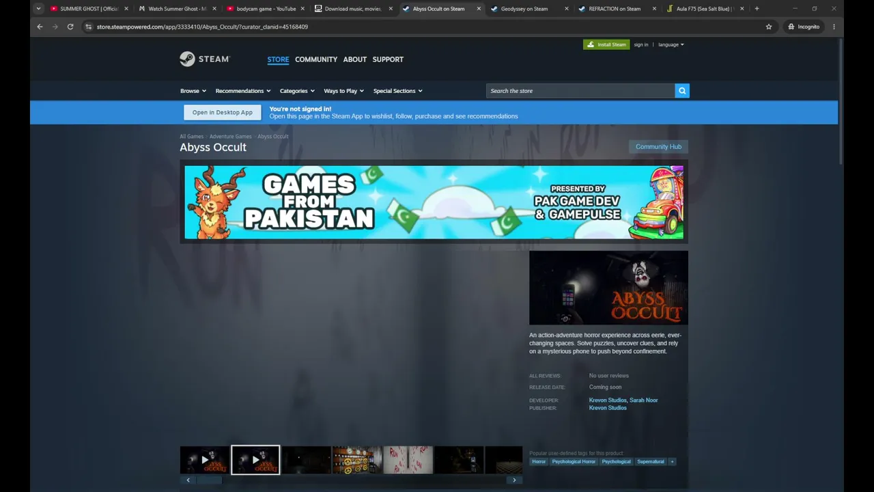Viewport: 874px width, 492px height.
Task: Expand the Categories dropdown
Action: [x=297, y=91]
